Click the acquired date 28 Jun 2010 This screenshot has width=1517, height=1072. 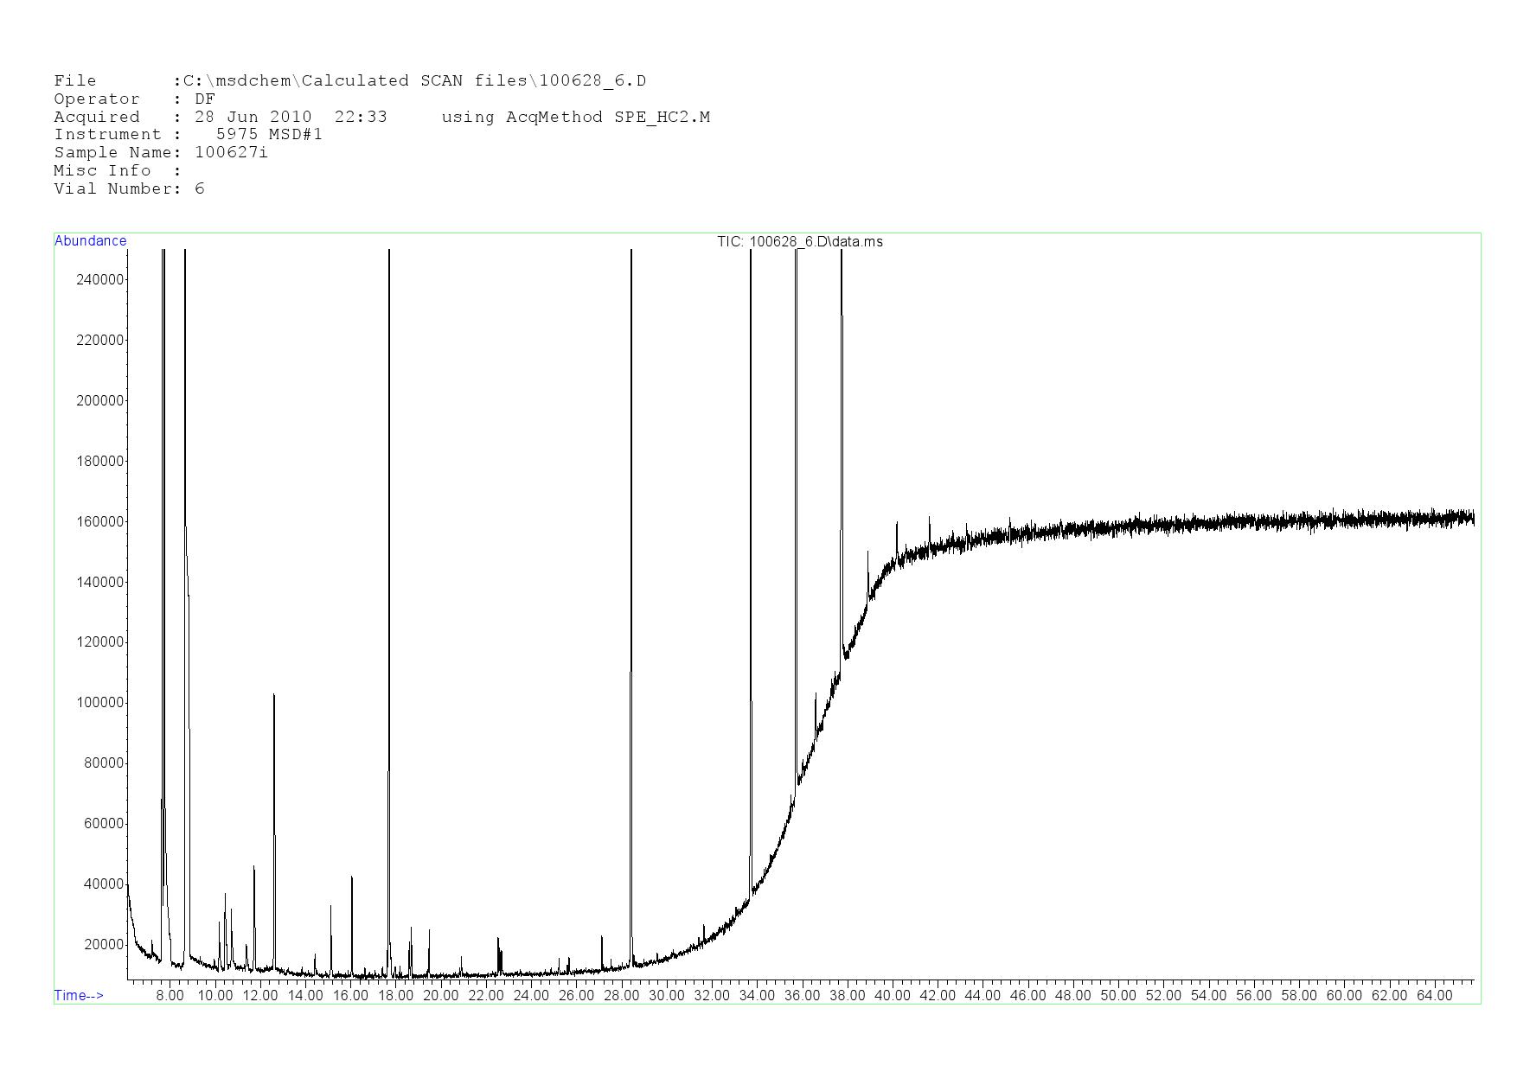point(253,117)
